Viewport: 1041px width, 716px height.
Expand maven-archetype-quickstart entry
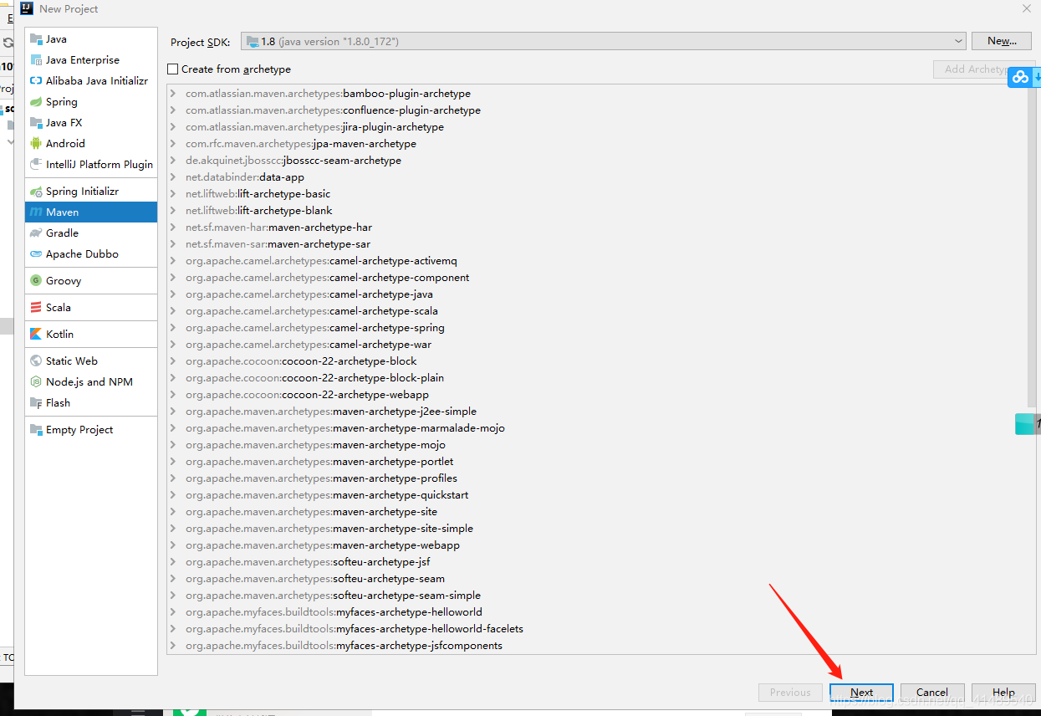173,495
